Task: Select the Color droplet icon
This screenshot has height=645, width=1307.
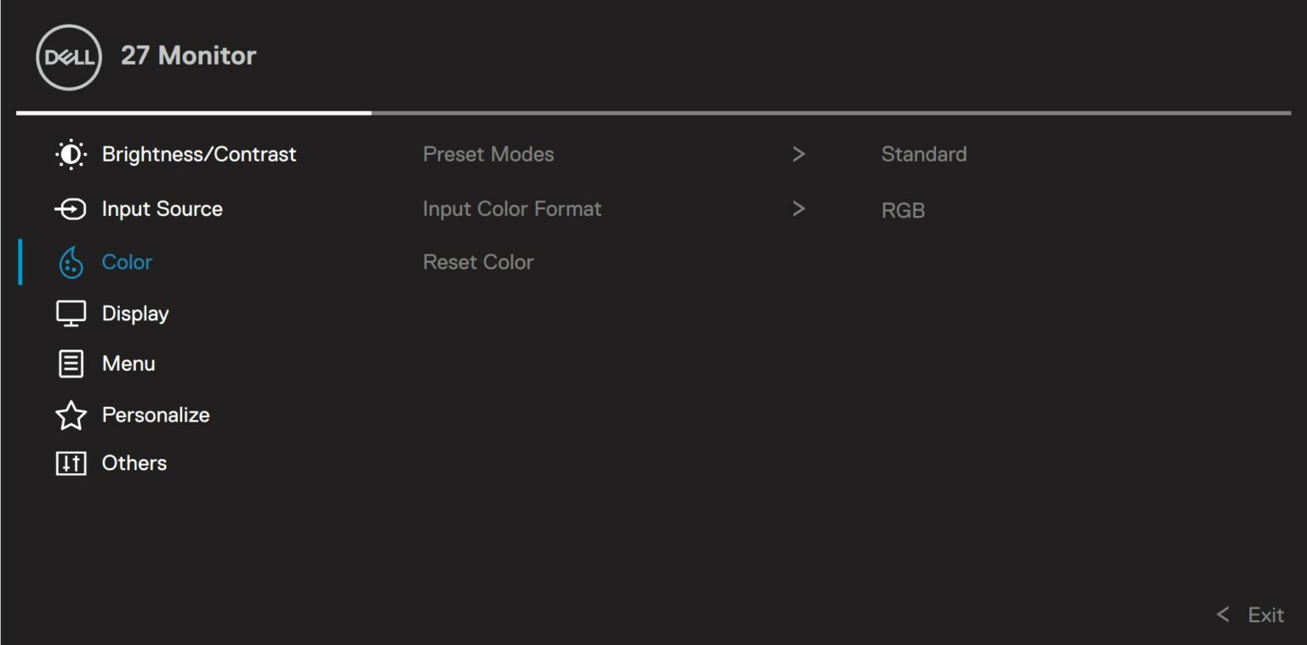Action: coord(71,262)
